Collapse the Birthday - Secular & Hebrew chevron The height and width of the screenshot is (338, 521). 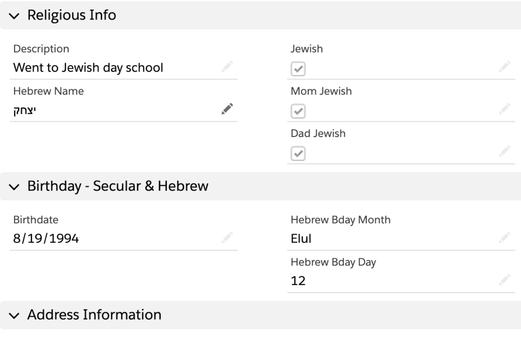coord(14,187)
